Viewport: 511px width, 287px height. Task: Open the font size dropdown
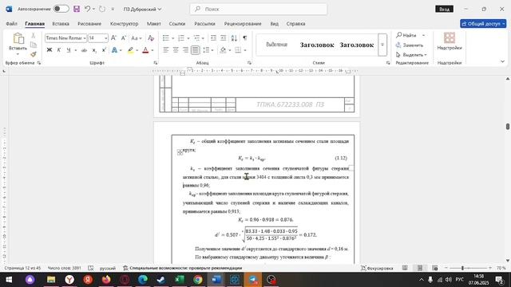[x=105, y=38]
